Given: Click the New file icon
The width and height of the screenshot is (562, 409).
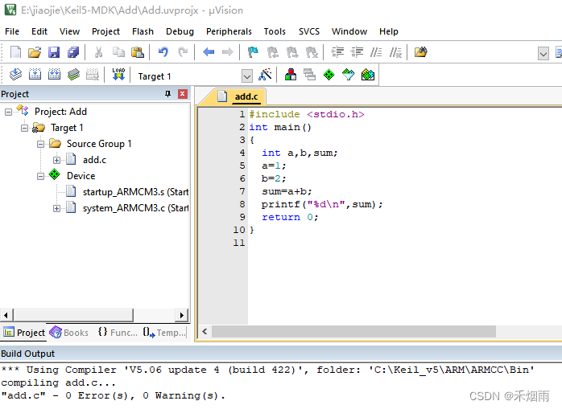Looking at the screenshot, I should click(15, 52).
